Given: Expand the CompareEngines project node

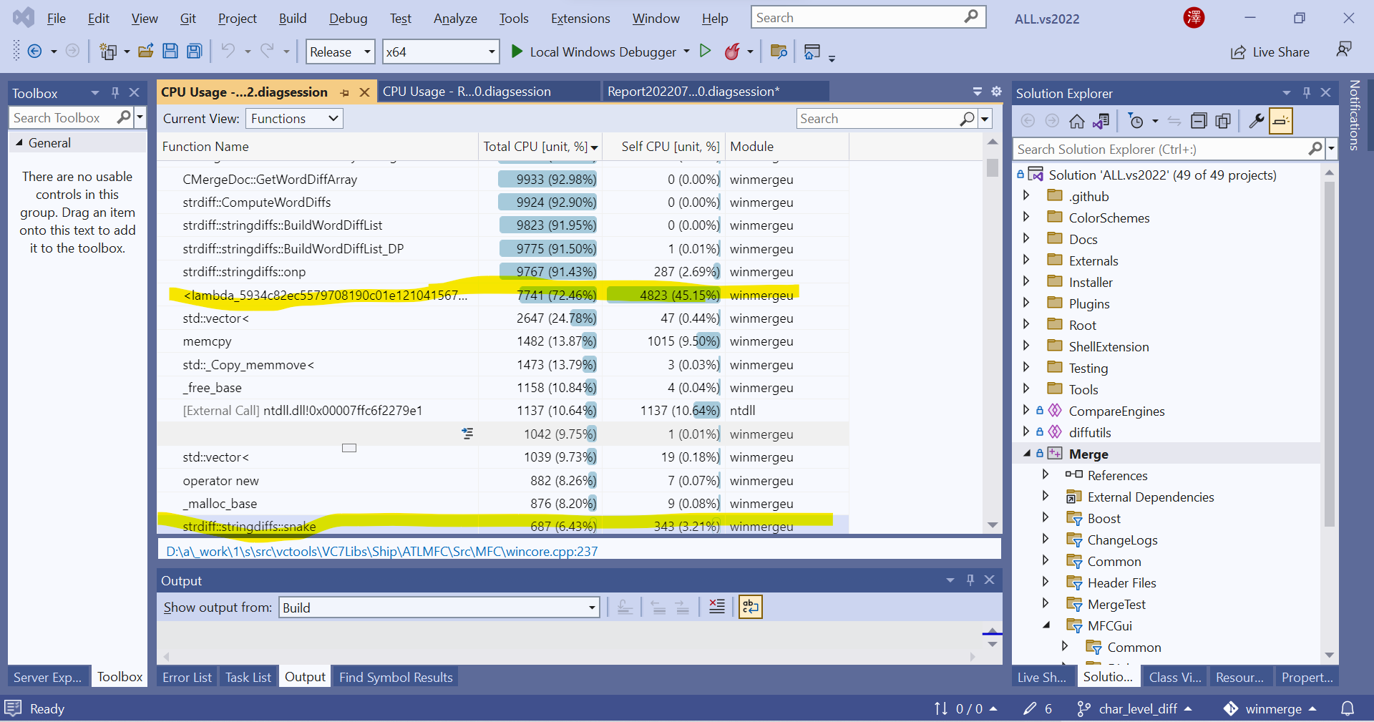Looking at the screenshot, I should tap(1026, 411).
